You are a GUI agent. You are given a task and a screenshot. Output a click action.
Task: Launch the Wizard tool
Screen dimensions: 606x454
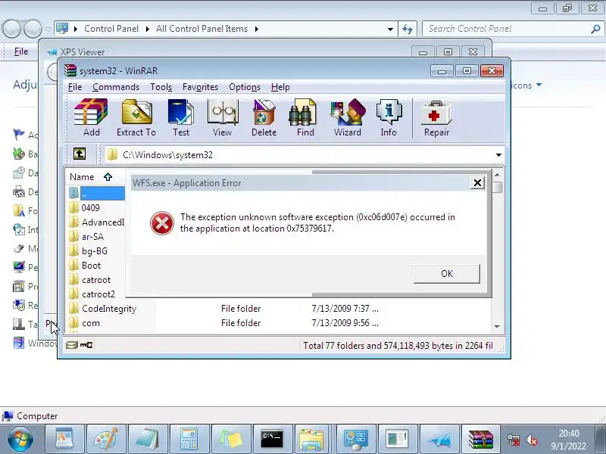(348, 117)
